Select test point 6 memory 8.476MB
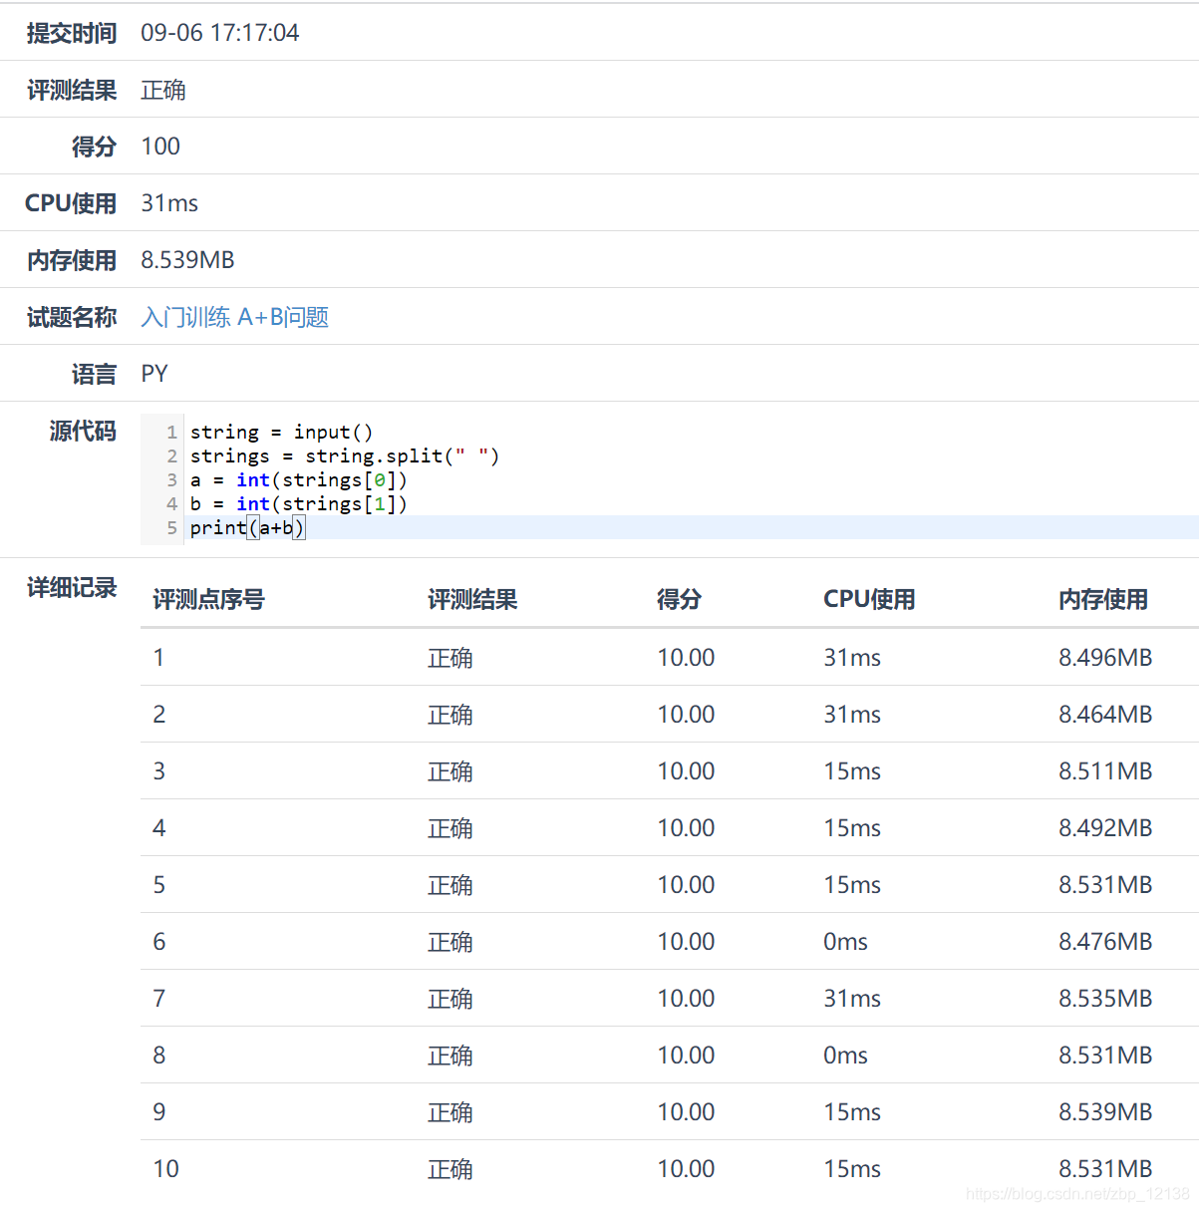 point(1105,942)
